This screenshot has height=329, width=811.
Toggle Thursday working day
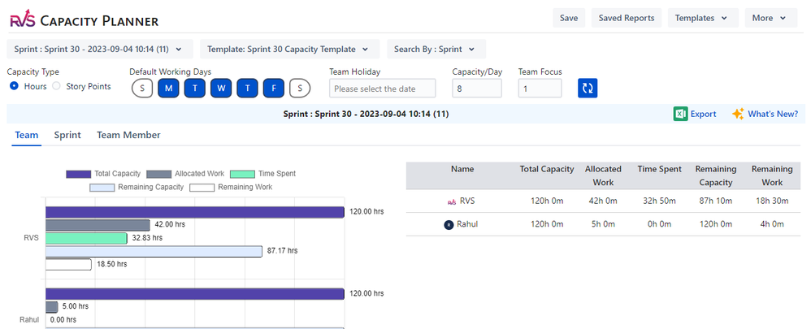click(248, 89)
